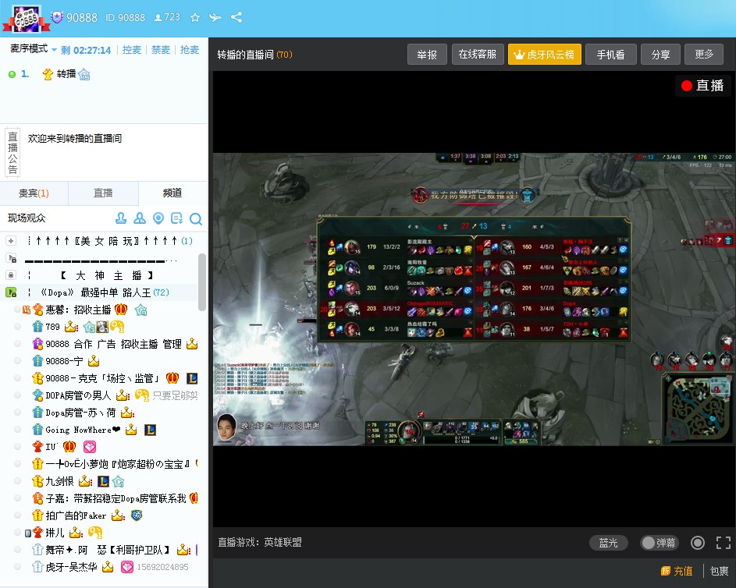Click the house badge beside 转播
The width and height of the screenshot is (736, 588).
point(84,74)
